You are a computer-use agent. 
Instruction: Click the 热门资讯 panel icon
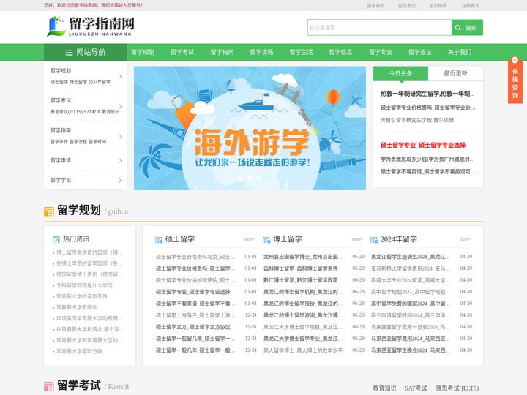(x=56, y=239)
